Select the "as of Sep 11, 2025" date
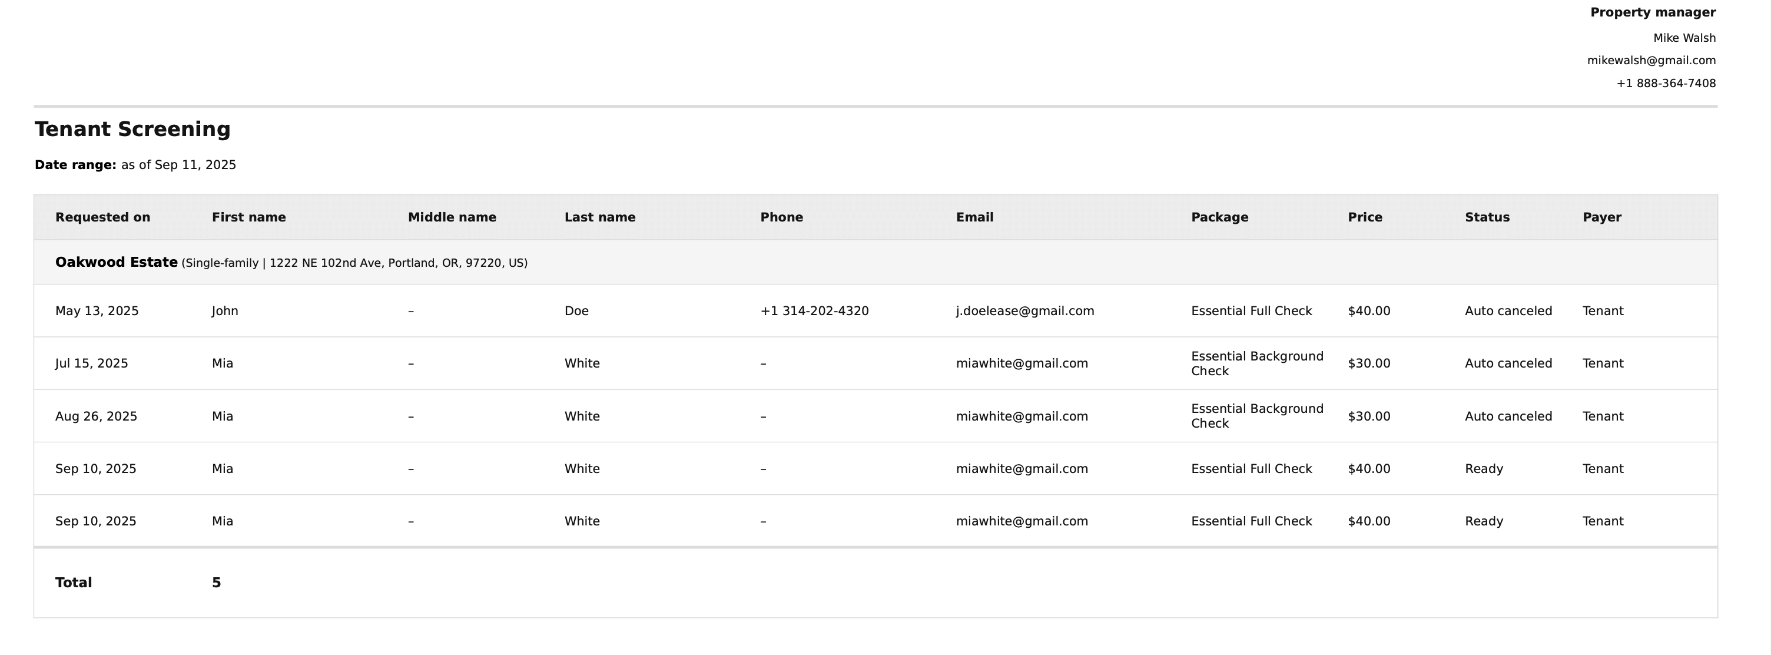The height and width of the screenshot is (655, 1771). [179, 165]
